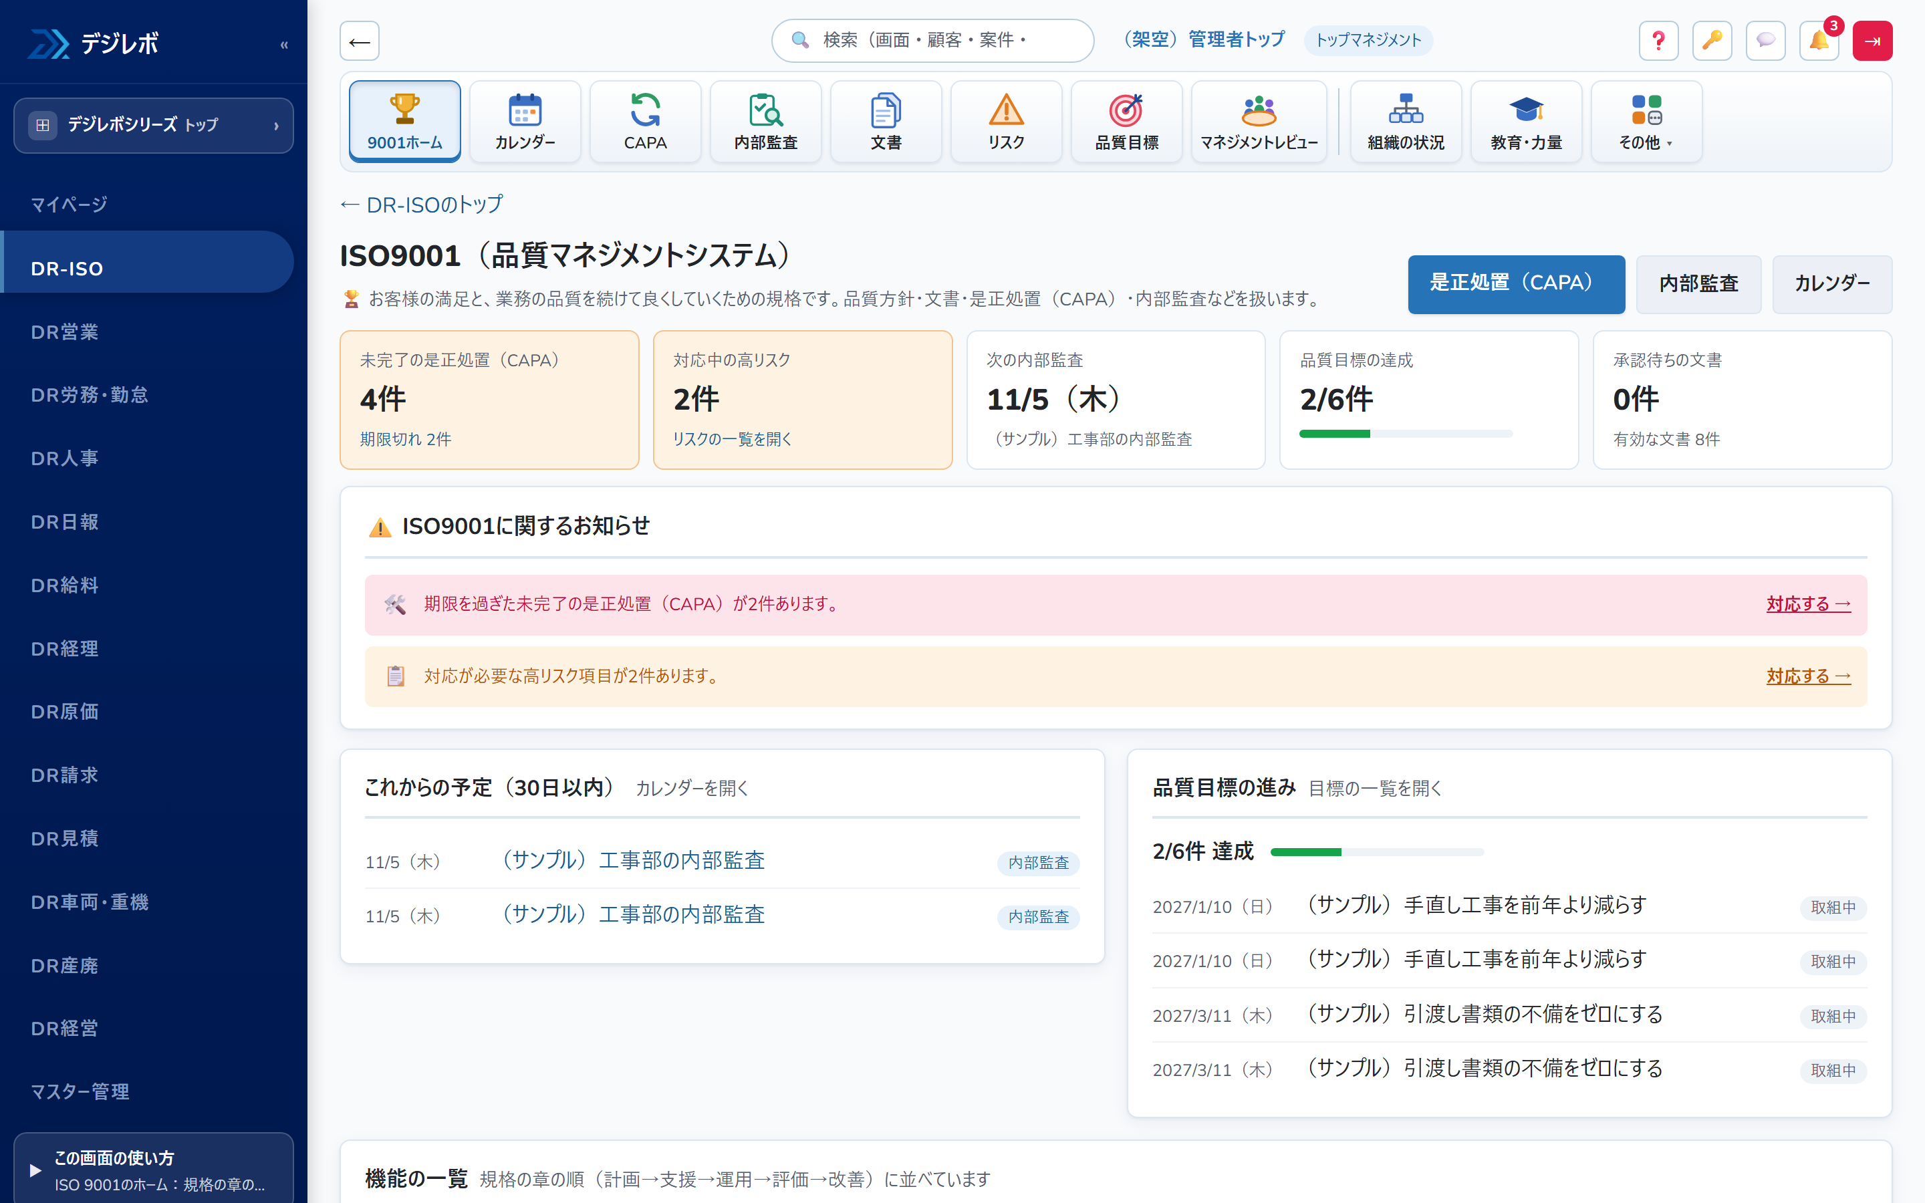Open リスクの一覧を開く link
Image resolution: width=1925 pixels, height=1203 pixels.
pos(732,439)
